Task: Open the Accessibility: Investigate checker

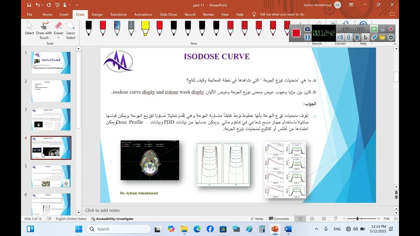Action: (x=112, y=219)
